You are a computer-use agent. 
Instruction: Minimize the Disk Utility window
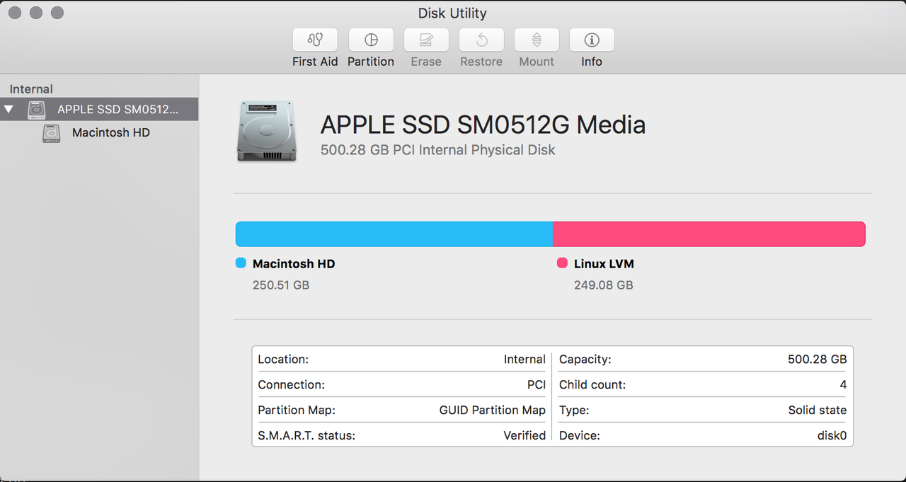pos(36,13)
